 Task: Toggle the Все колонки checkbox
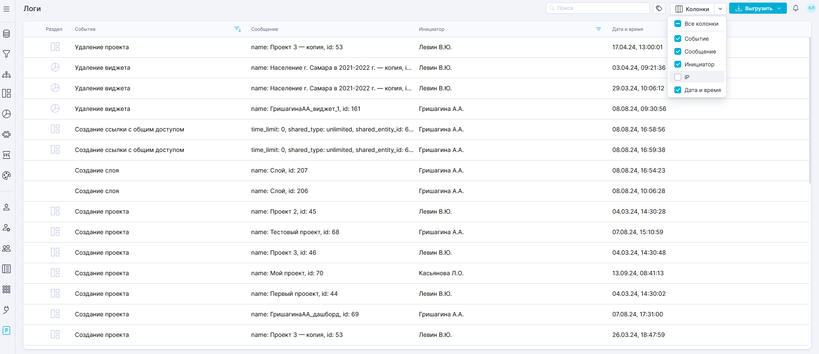[678, 24]
